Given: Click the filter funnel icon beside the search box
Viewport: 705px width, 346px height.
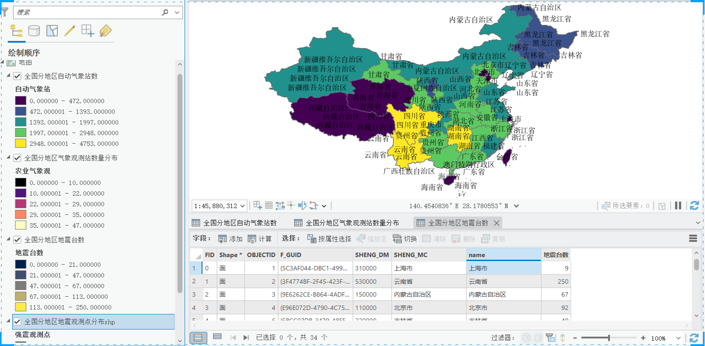Looking at the screenshot, I should 5,12.
